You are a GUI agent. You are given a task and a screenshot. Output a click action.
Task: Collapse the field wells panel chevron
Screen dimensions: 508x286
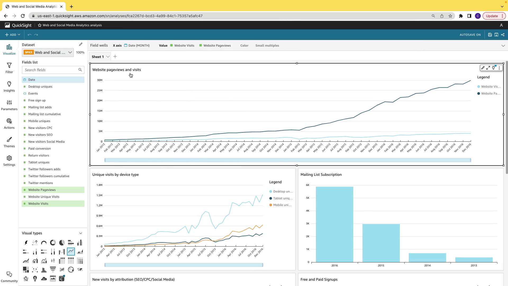pos(503,46)
